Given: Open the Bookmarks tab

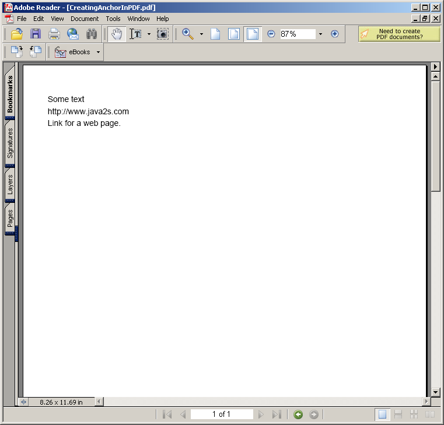Looking at the screenshot, I should (x=10, y=93).
